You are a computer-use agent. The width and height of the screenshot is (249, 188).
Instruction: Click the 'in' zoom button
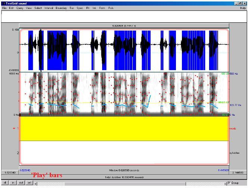point(13,183)
